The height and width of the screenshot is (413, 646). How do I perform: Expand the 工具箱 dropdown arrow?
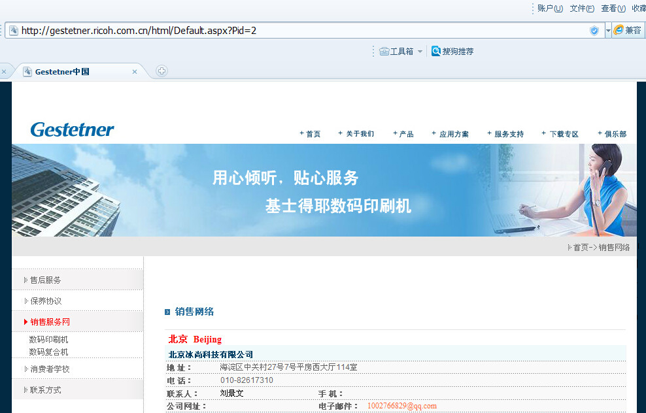point(420,52)
